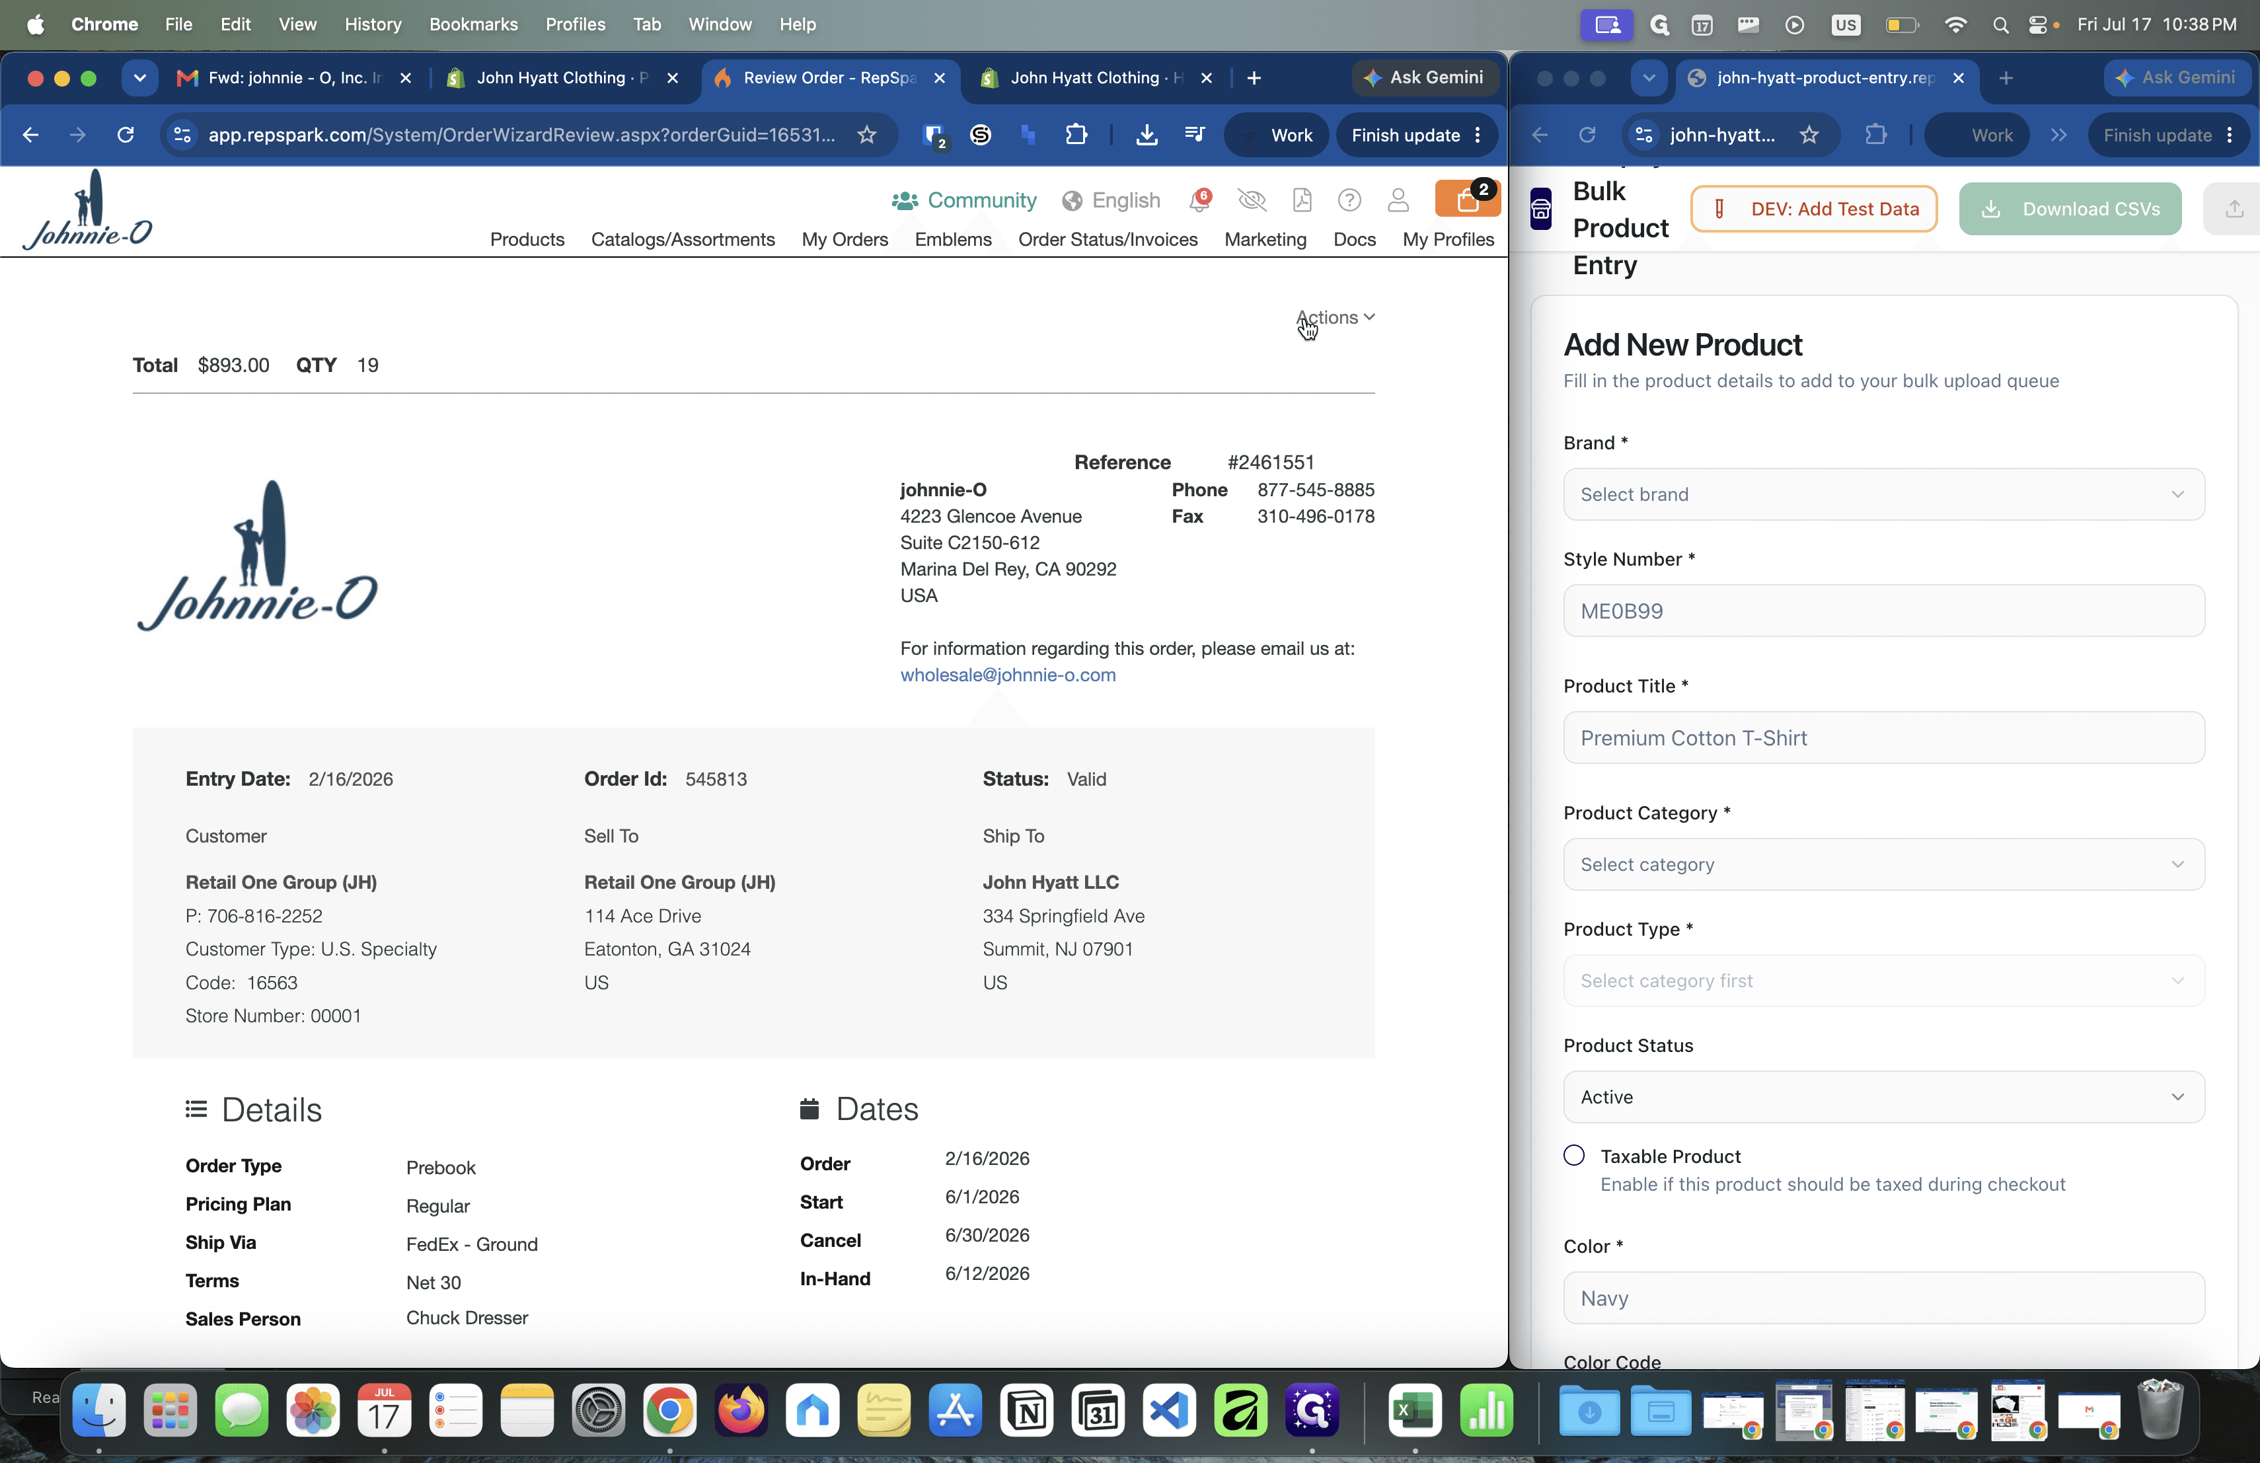Screen dimensions: 2260x1463
Task: Open the Bookmarks menu in the menu bar
Action: coord(473,24)
